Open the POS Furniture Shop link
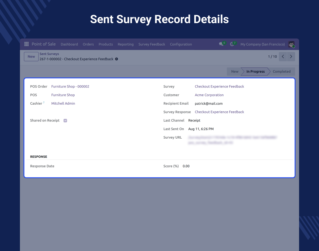Screen dimensions: 319x251 (x=63, y=95)
